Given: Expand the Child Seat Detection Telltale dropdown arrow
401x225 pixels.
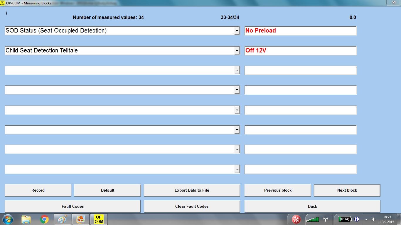Looking at the screenshot, I should click(x=237, y=50).
